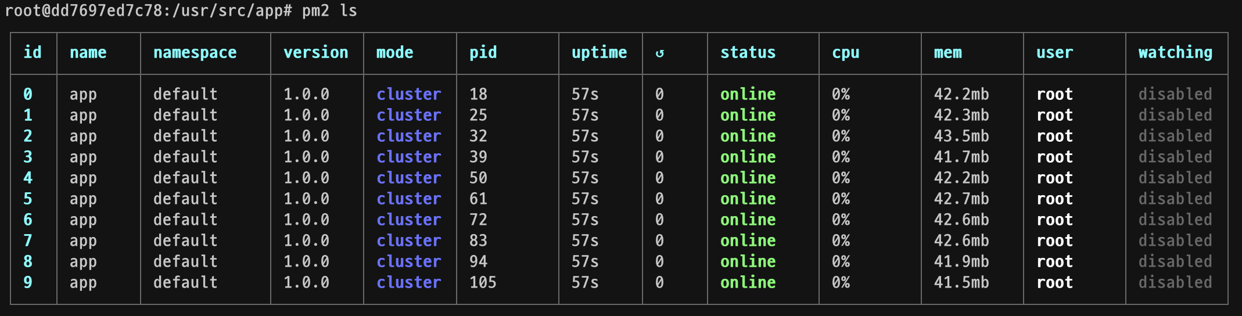
Task: Click memory value 41.7mb
Action: click(x=962, y=157)
